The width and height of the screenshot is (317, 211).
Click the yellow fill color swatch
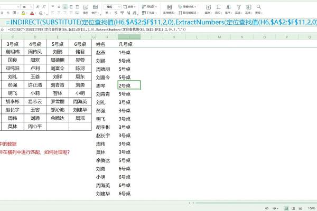coord(23,13)
